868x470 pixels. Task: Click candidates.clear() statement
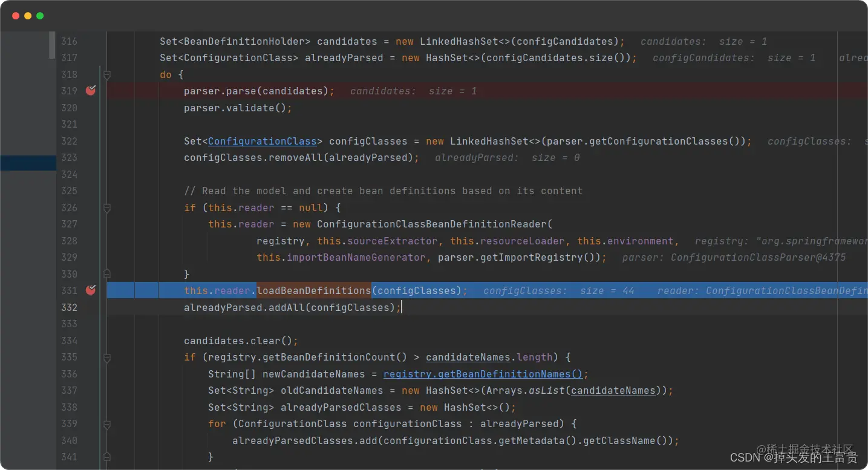tap(241, 341)
